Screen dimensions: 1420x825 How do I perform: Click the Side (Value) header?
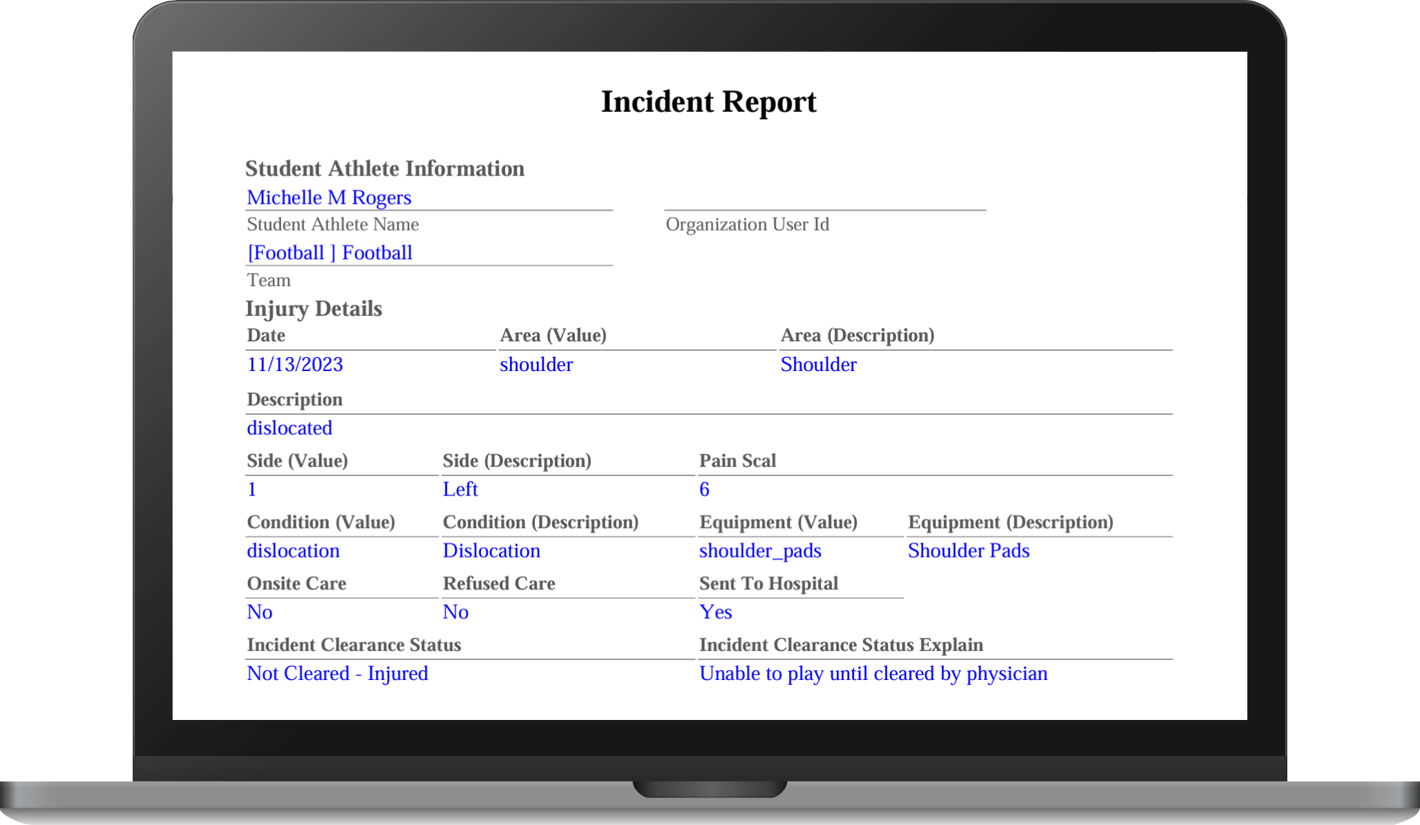coord(297,461)
